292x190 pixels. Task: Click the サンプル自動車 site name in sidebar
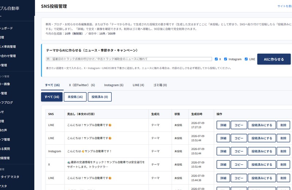pyautogui.click(x=9, y=8)
